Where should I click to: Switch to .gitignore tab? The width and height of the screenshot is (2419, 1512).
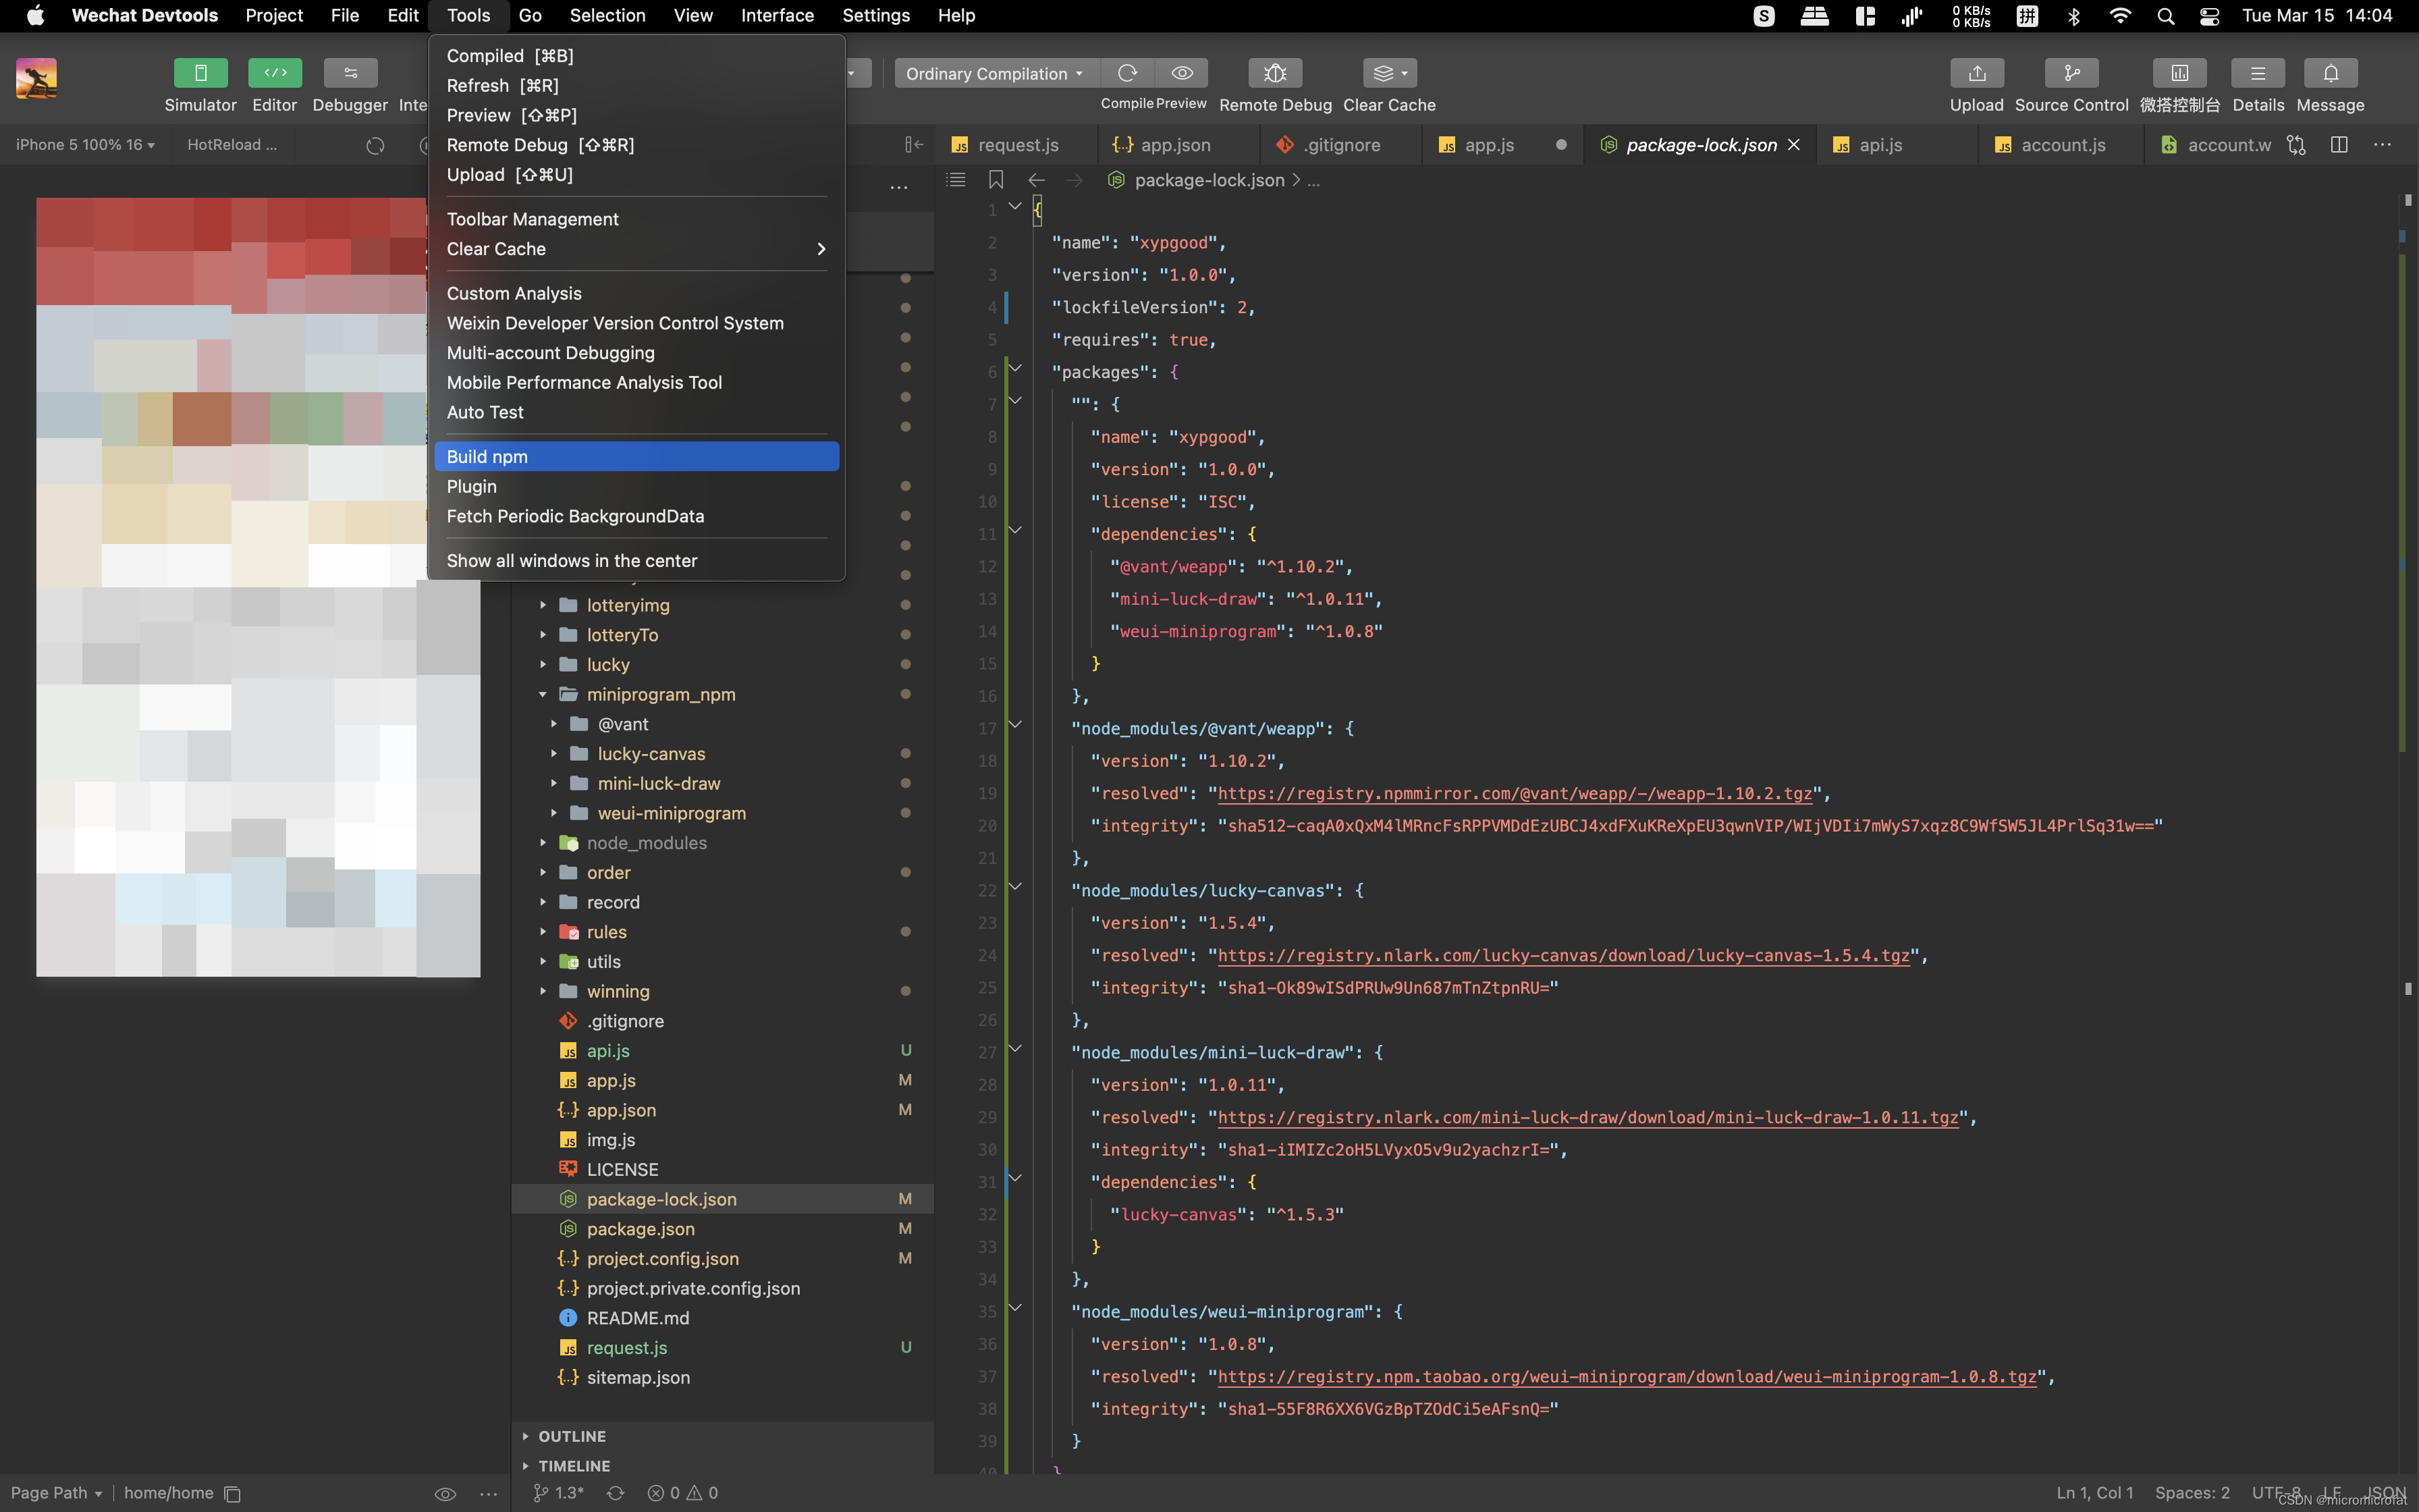pyautogui.click(x=1340, y=145)
